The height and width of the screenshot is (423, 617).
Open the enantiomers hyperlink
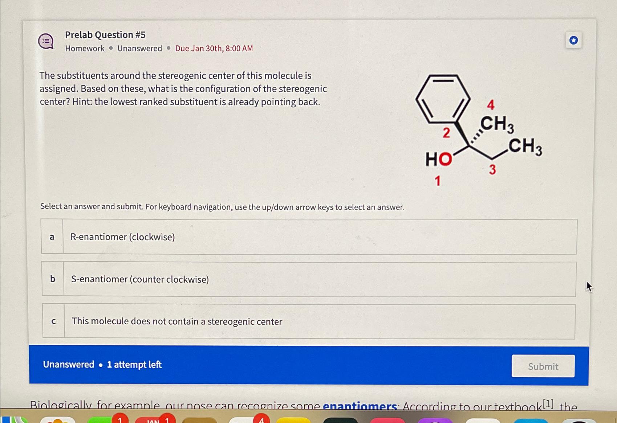click(x=359, y=406)
